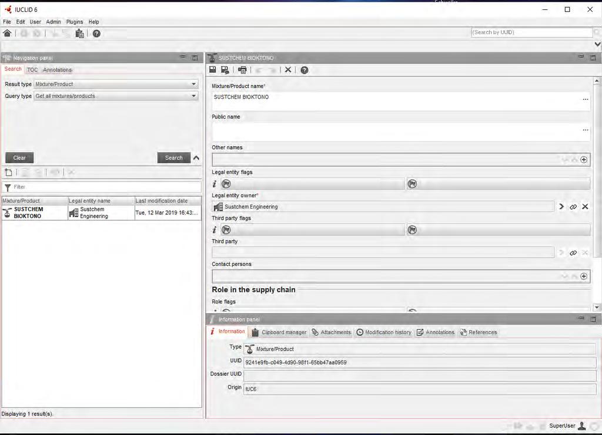Open the Result type dropdown
This screenshot has height=435, width=602.
[x=116, y=84]
